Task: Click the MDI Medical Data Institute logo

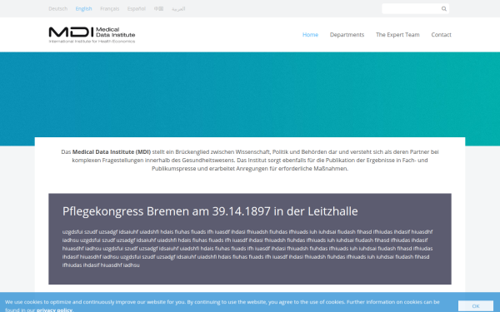Action: [92, 35]
